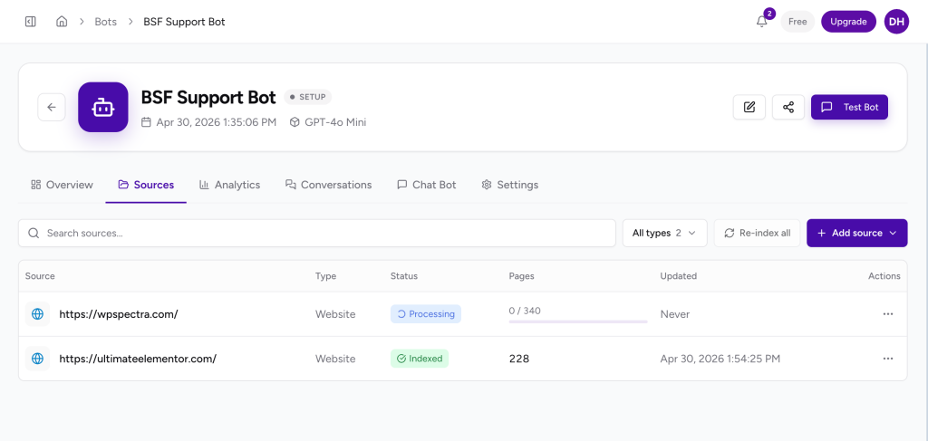Open the https://ultimateelementor.com/ source
The image size is (928, 441).
pyautogui.click(x=138, y=359)
